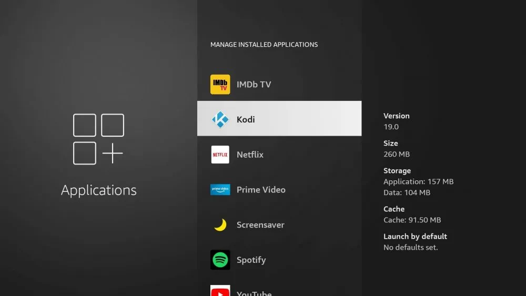Click the IMDb TV app icon

tap(220, 85)
